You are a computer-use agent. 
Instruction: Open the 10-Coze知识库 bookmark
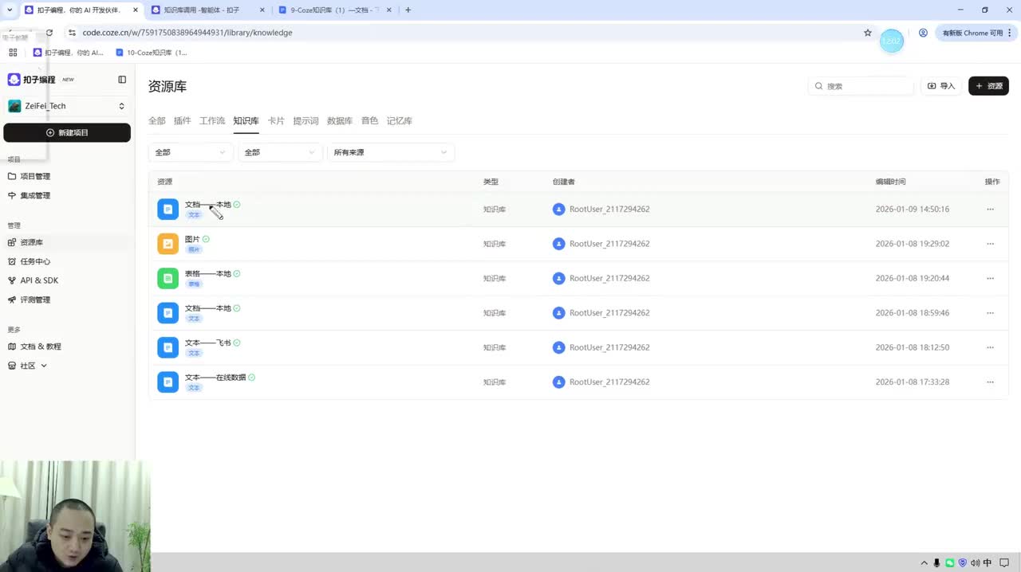click(152, 53)
